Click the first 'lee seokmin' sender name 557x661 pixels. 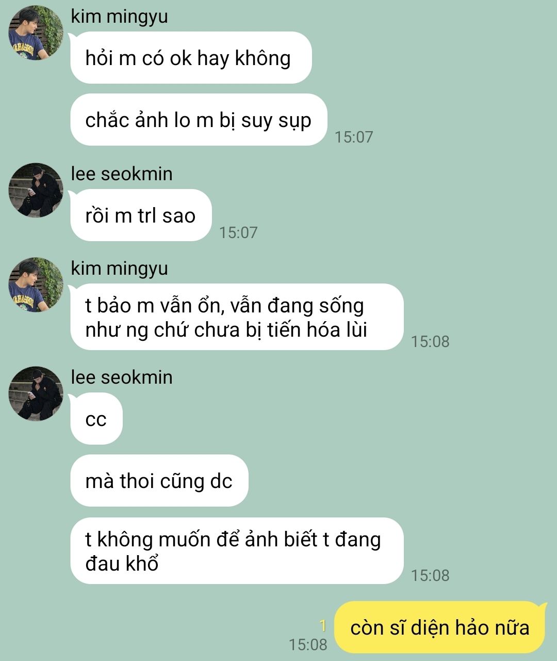point(122,174)
